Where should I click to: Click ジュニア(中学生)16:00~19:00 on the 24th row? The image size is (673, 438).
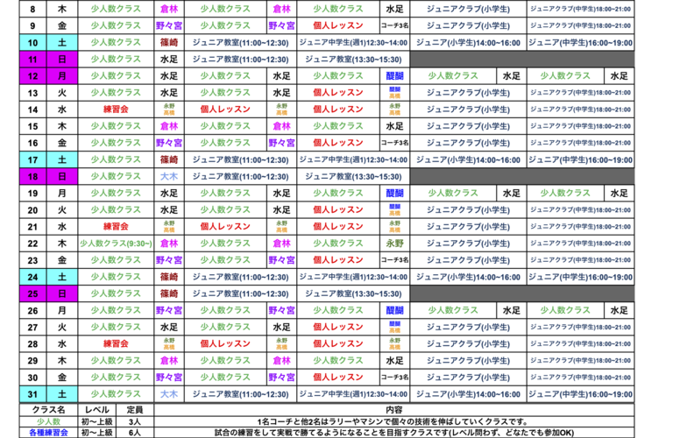tap(580, 277)
